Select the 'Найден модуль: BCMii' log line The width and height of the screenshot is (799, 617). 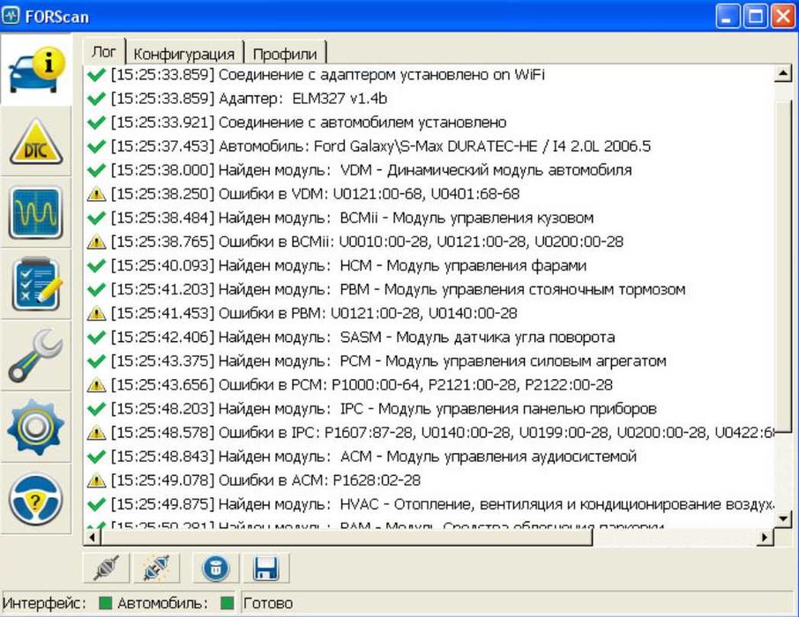coord(340,218)
